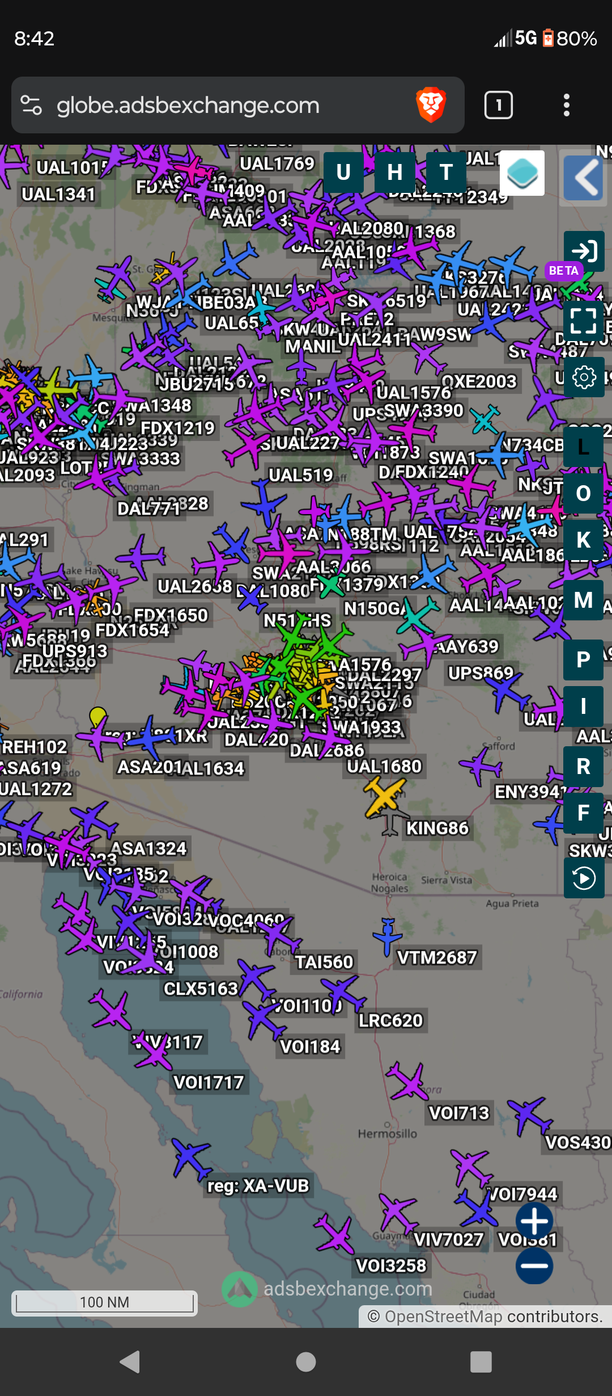Select aircraft VOS430

tap(530, 1115)
